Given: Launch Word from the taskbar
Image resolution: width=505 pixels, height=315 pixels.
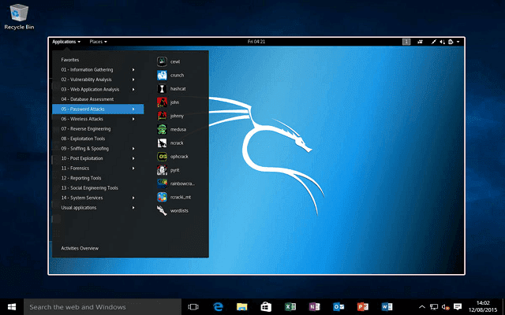Looking at the screenshot, I should [387, 307].
